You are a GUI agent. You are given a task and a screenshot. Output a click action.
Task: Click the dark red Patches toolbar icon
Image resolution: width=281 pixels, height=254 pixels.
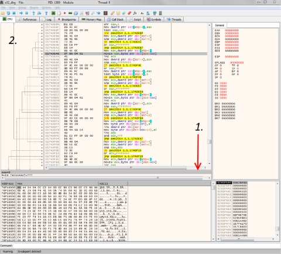coord(105,13)
